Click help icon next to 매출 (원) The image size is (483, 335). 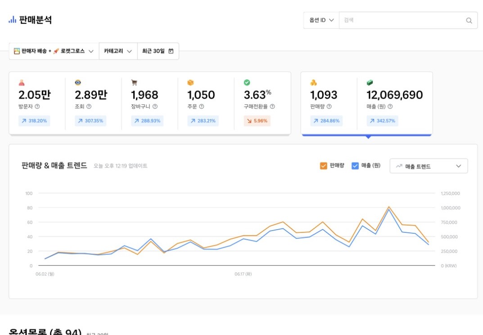tap(390, 107)
